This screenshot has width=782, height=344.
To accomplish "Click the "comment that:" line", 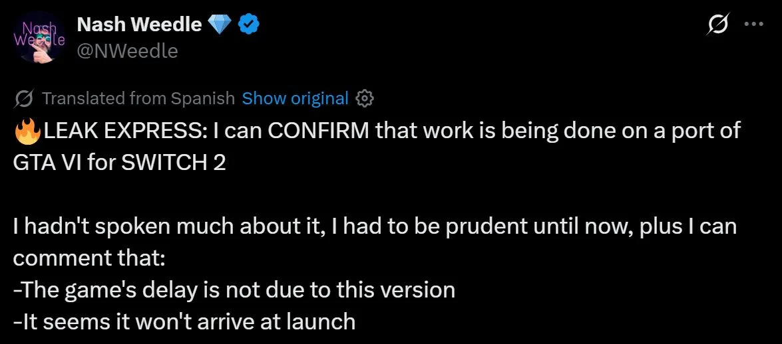I will [89, 258].
